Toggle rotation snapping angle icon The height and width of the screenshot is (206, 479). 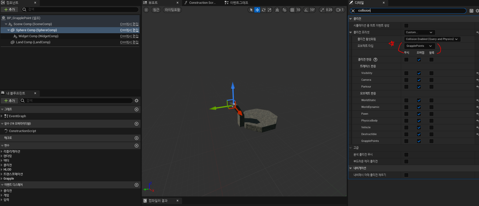pyautogui.click(x=306, y=10)
